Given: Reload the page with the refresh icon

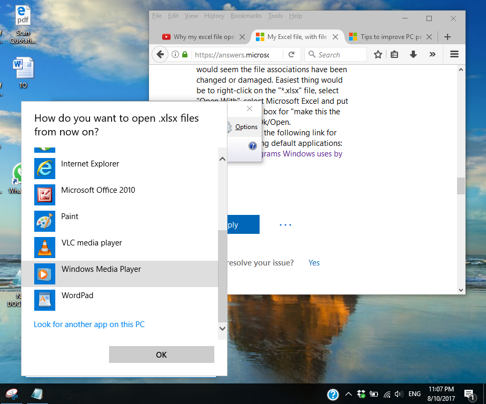Looking at the screenshot, I should click(x=291, y=55).
